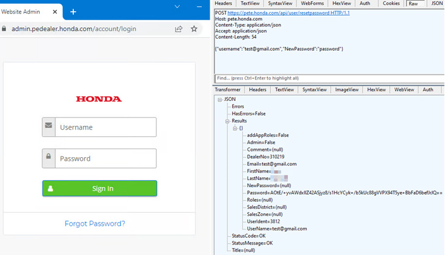Screen dimensions: 445x255
Task: Select addAppRoles=False row
Action: 268,135
